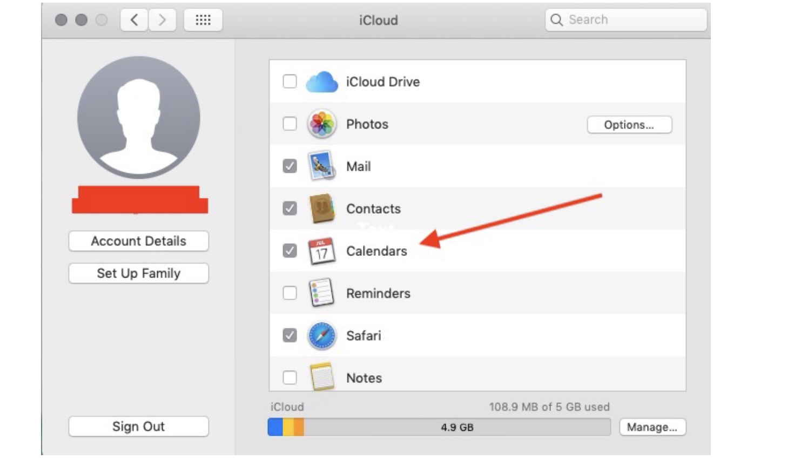Go back with the left chevron

pos(134,20)
